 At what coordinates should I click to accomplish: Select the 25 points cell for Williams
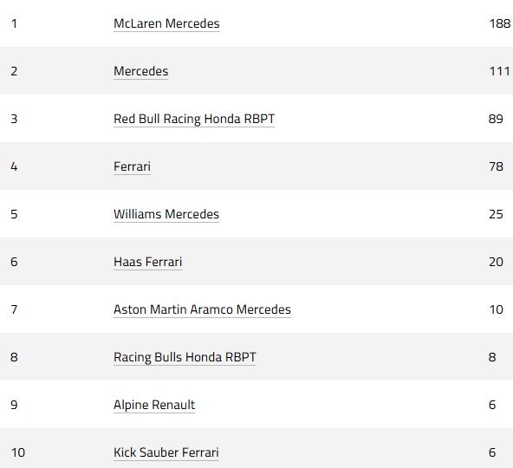point(496,214)
